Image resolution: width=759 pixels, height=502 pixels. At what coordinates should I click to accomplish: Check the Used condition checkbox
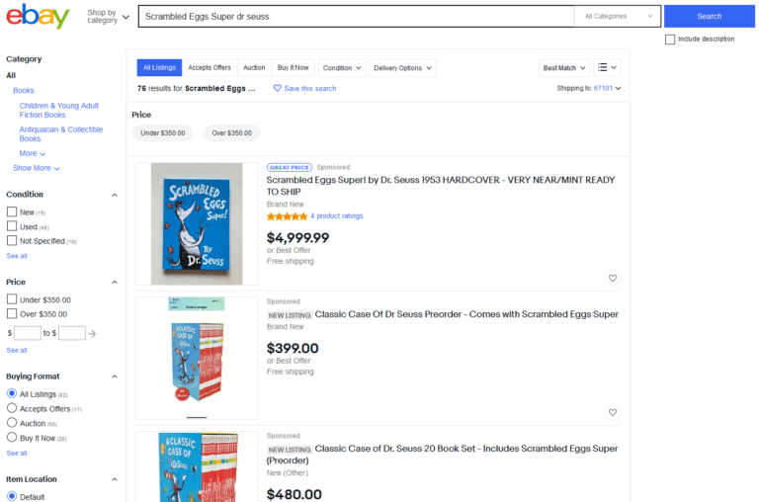[12, 226]
